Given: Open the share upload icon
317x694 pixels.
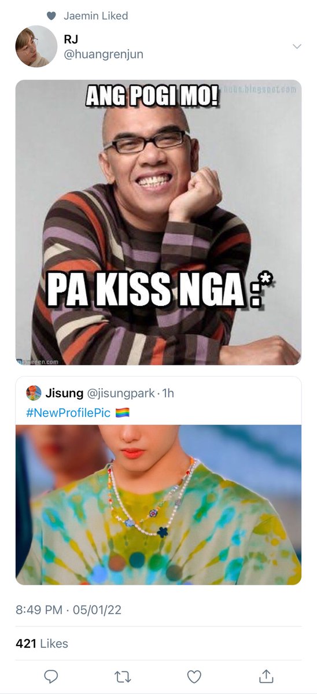Looking at the screenshot, I should 266,675.
